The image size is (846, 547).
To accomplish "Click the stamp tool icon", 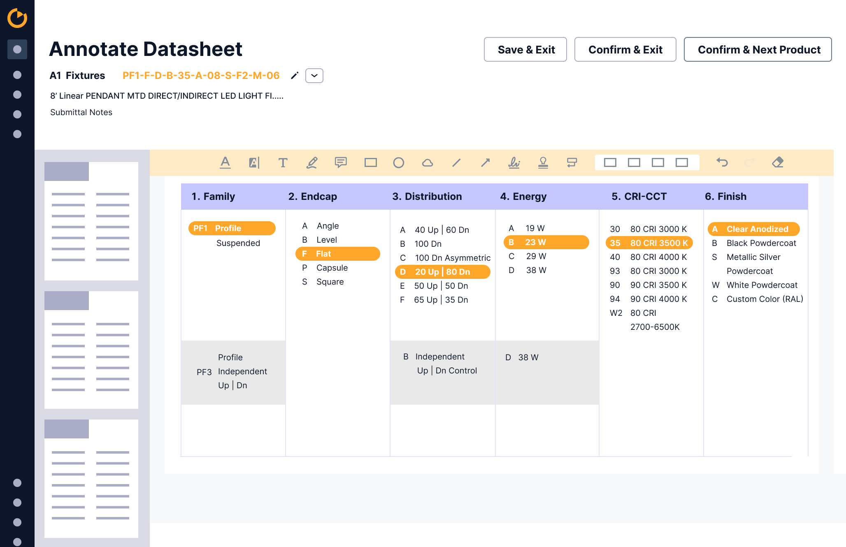I will (543, 163).
